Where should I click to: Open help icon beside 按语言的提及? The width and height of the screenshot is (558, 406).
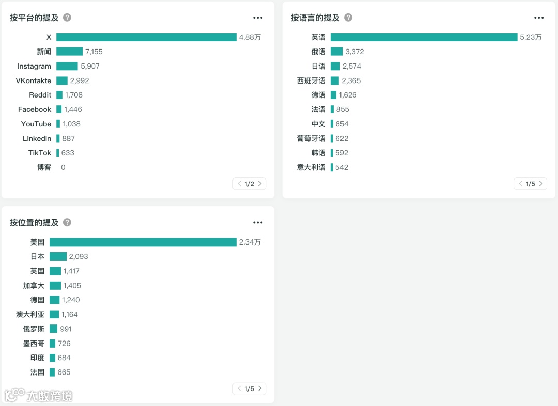pos(348,18)
